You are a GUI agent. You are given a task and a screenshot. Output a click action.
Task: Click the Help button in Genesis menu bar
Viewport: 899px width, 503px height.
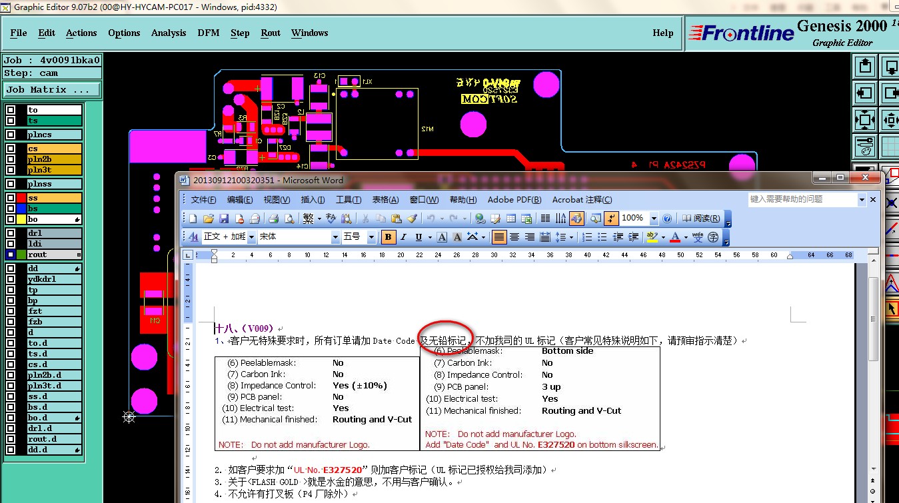(x=663, y=33)
